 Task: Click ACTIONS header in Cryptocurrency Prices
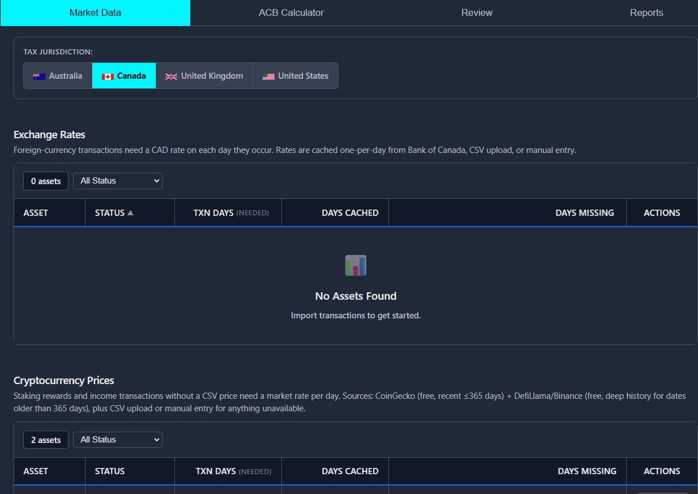pos(662,471)
